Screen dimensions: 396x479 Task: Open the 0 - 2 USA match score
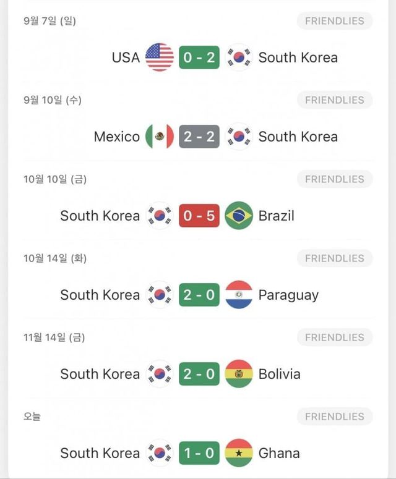[199, 57]
